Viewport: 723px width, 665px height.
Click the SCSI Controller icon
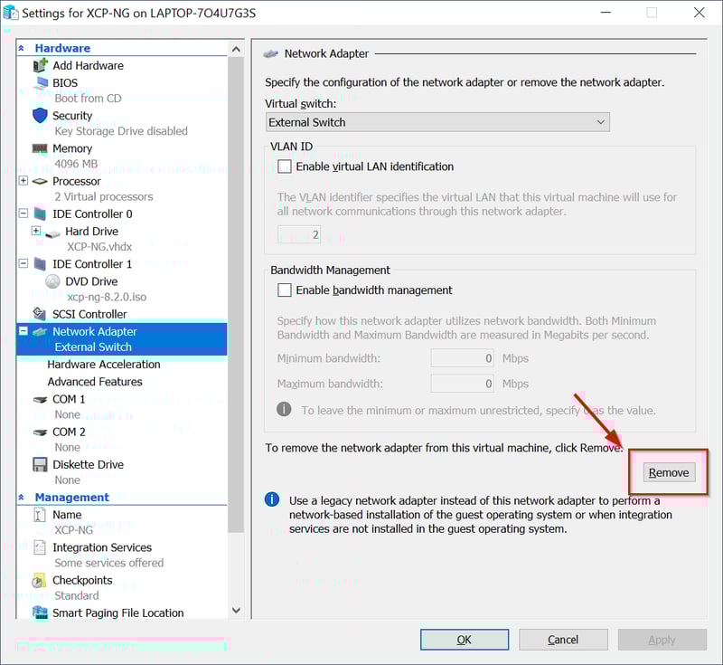coord(40,314)
